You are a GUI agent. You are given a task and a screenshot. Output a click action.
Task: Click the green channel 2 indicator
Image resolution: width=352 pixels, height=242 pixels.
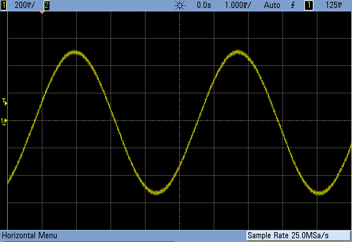pyautogui.click(x=46, y=5)
